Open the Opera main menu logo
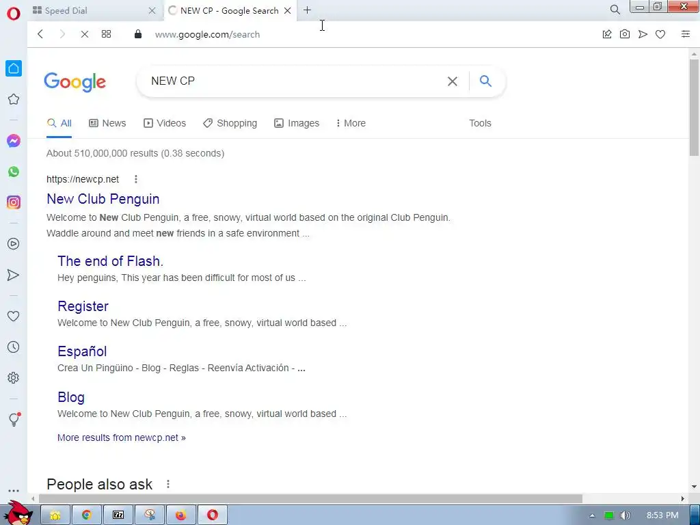 [14, 13]
